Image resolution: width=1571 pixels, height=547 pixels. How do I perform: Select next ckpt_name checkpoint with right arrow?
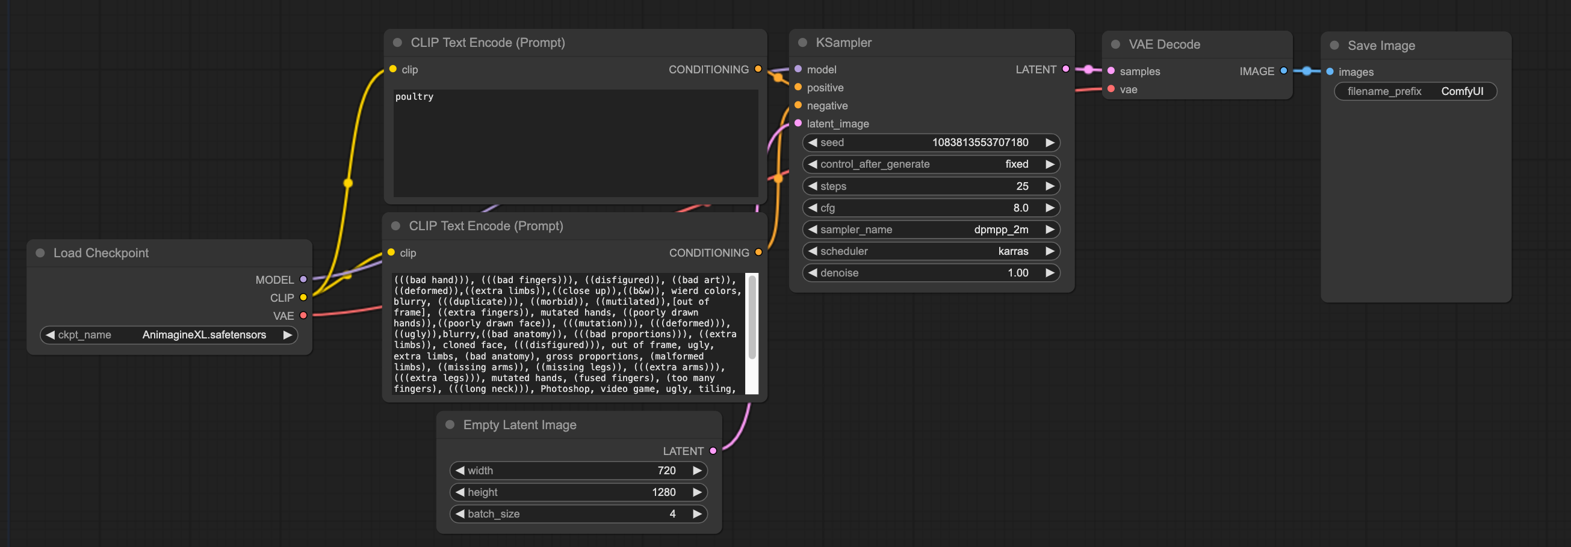click(x=287, y=335)
